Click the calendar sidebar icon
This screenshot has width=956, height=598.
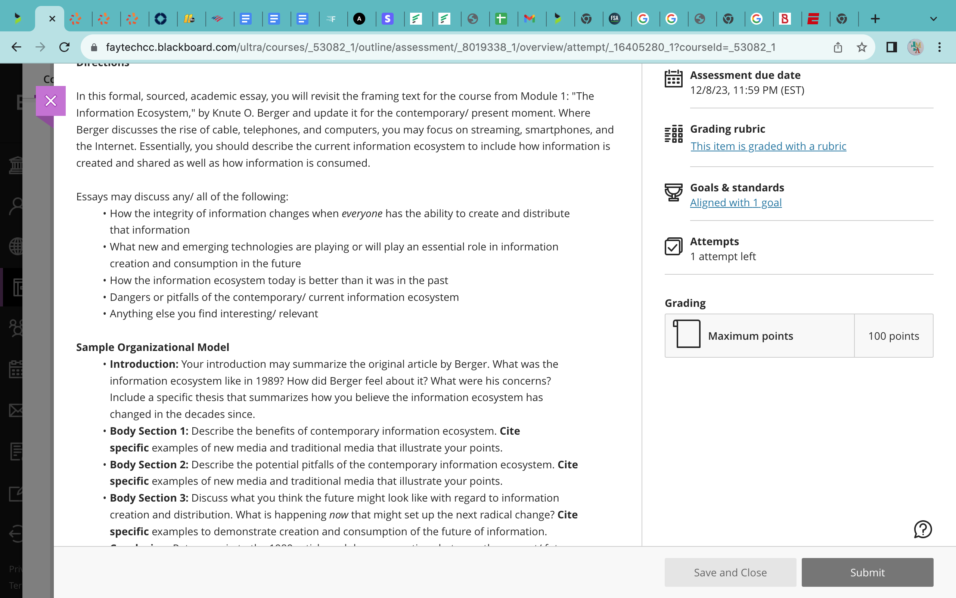pyautogui.click(x=16, y=369)
